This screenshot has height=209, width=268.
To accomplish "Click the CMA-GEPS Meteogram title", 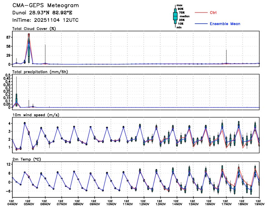I will [45, 6].
